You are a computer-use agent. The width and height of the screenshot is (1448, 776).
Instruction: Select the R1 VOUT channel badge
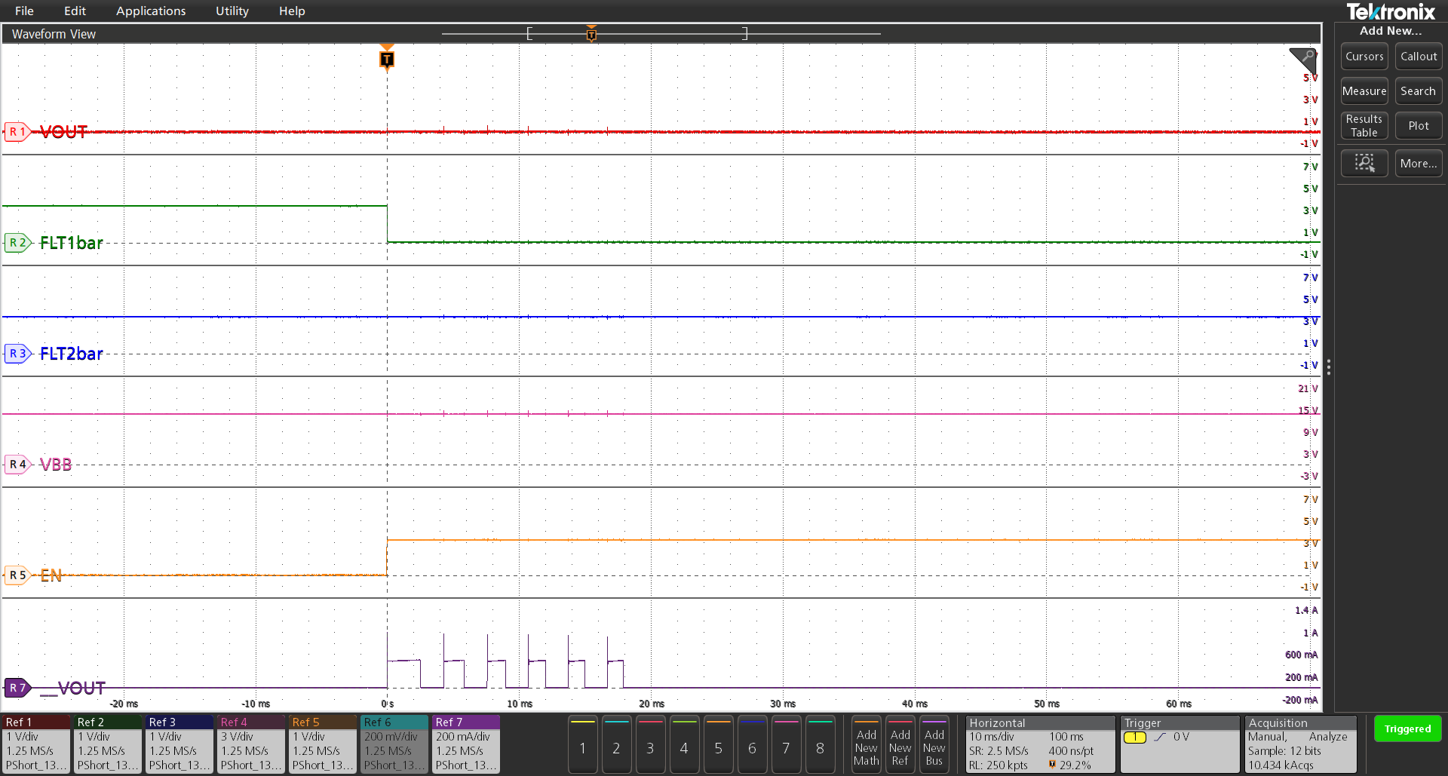click(x=18, y=131)
